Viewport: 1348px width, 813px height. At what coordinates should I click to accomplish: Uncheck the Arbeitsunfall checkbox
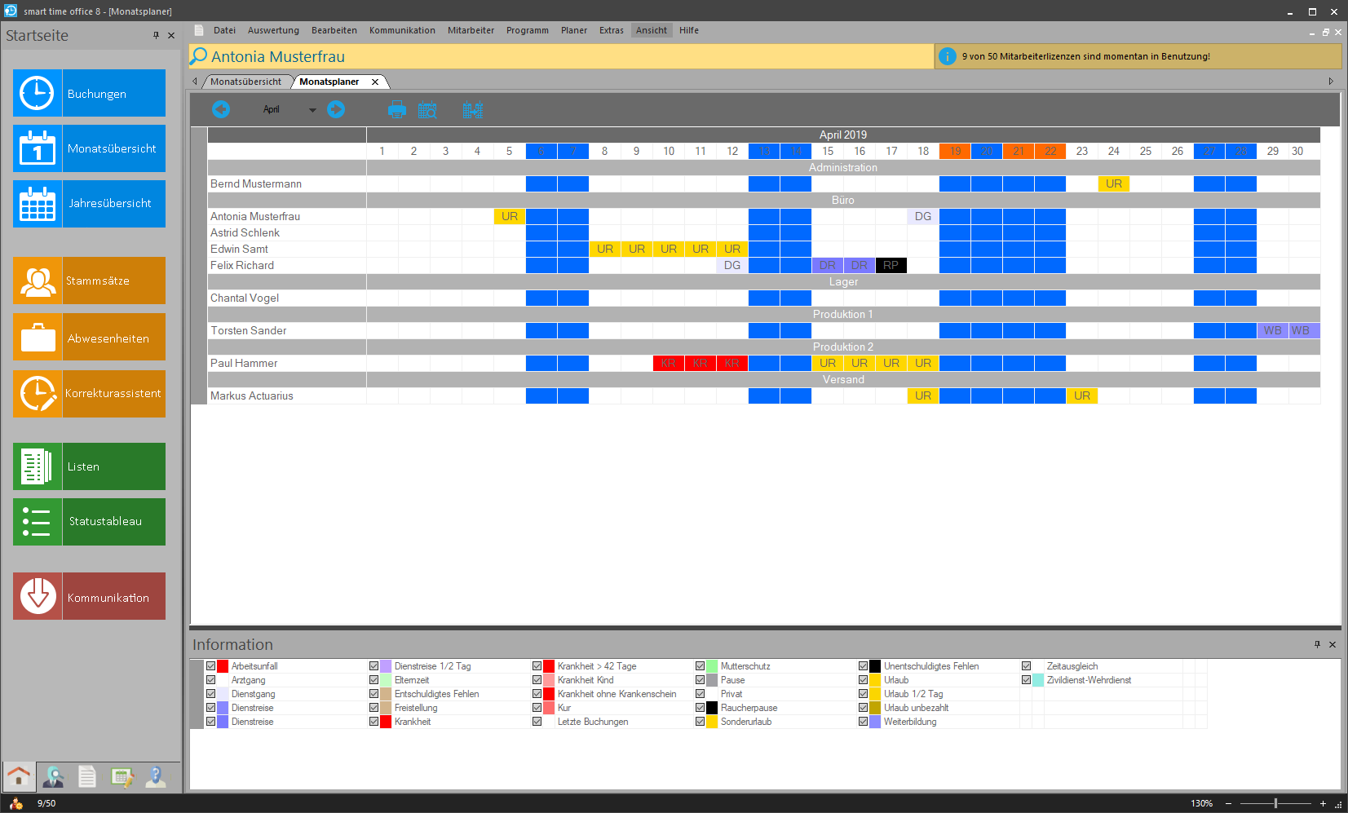(x=211, y=666)
